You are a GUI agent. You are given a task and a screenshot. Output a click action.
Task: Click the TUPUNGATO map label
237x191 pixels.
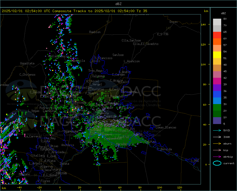click(47, 149)
